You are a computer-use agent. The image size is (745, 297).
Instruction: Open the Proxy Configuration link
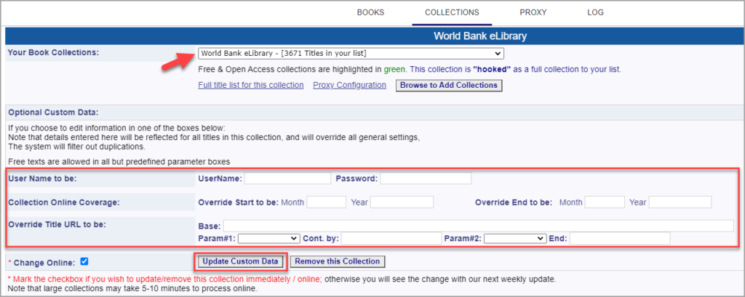[349, 86]
